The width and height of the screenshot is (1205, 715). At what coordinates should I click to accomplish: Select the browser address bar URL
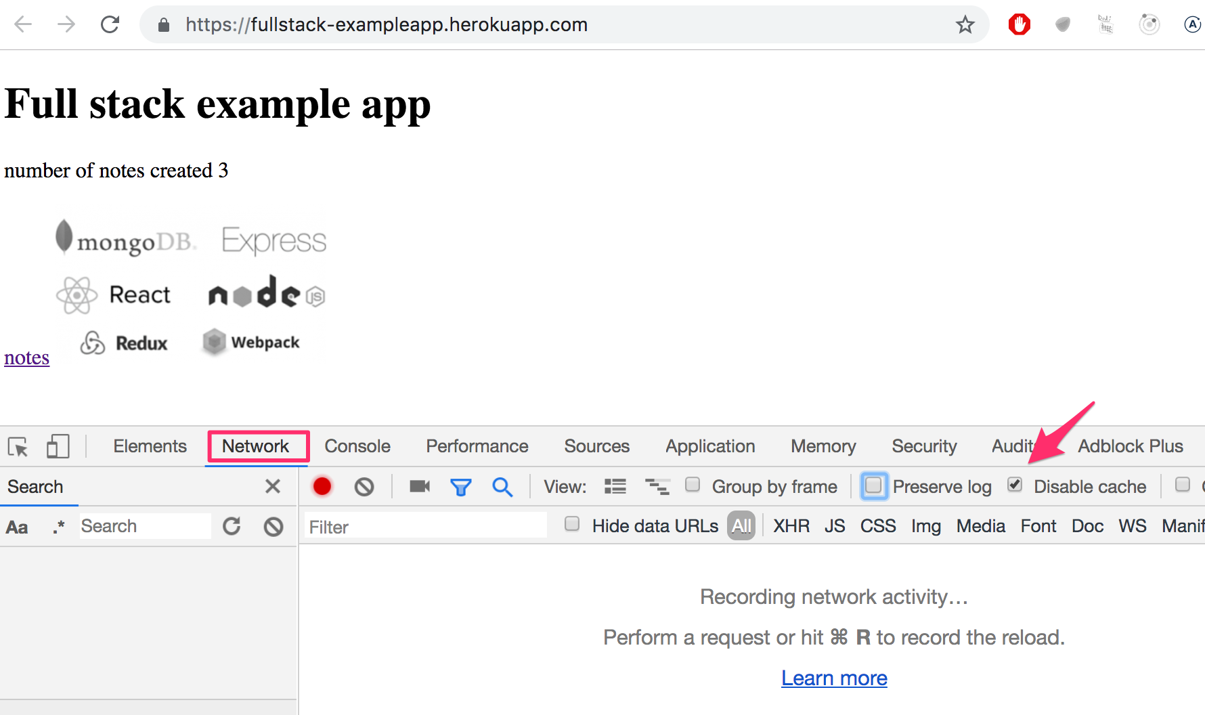(387, 25)
